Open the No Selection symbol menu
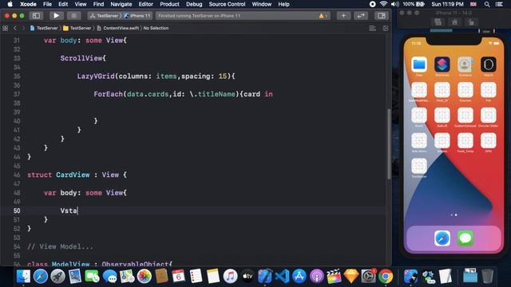 point(156,29)
